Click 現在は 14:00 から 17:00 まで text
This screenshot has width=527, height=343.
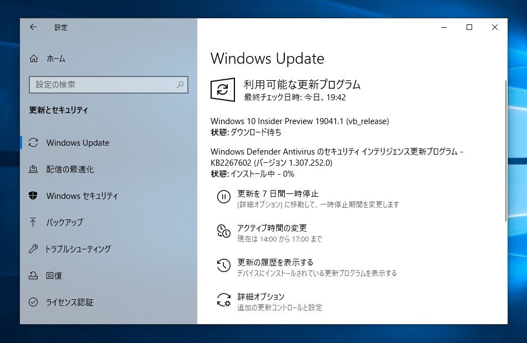(x=279, y=239)
